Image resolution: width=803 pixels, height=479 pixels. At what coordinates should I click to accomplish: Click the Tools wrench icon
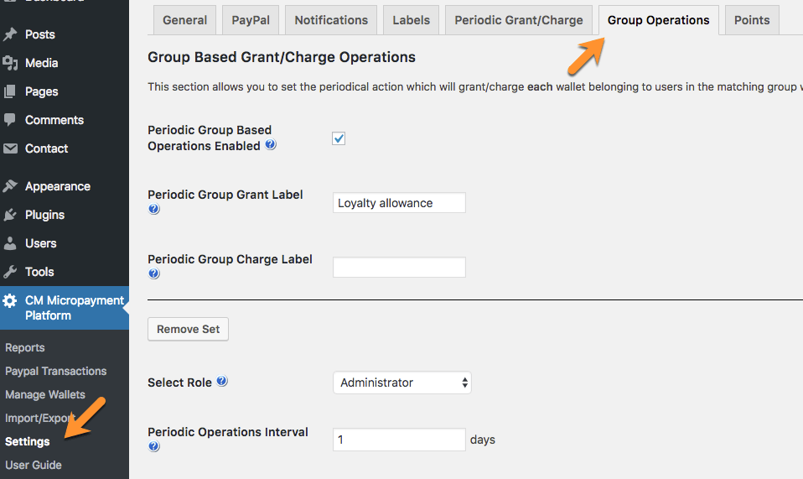pos(10,272)
